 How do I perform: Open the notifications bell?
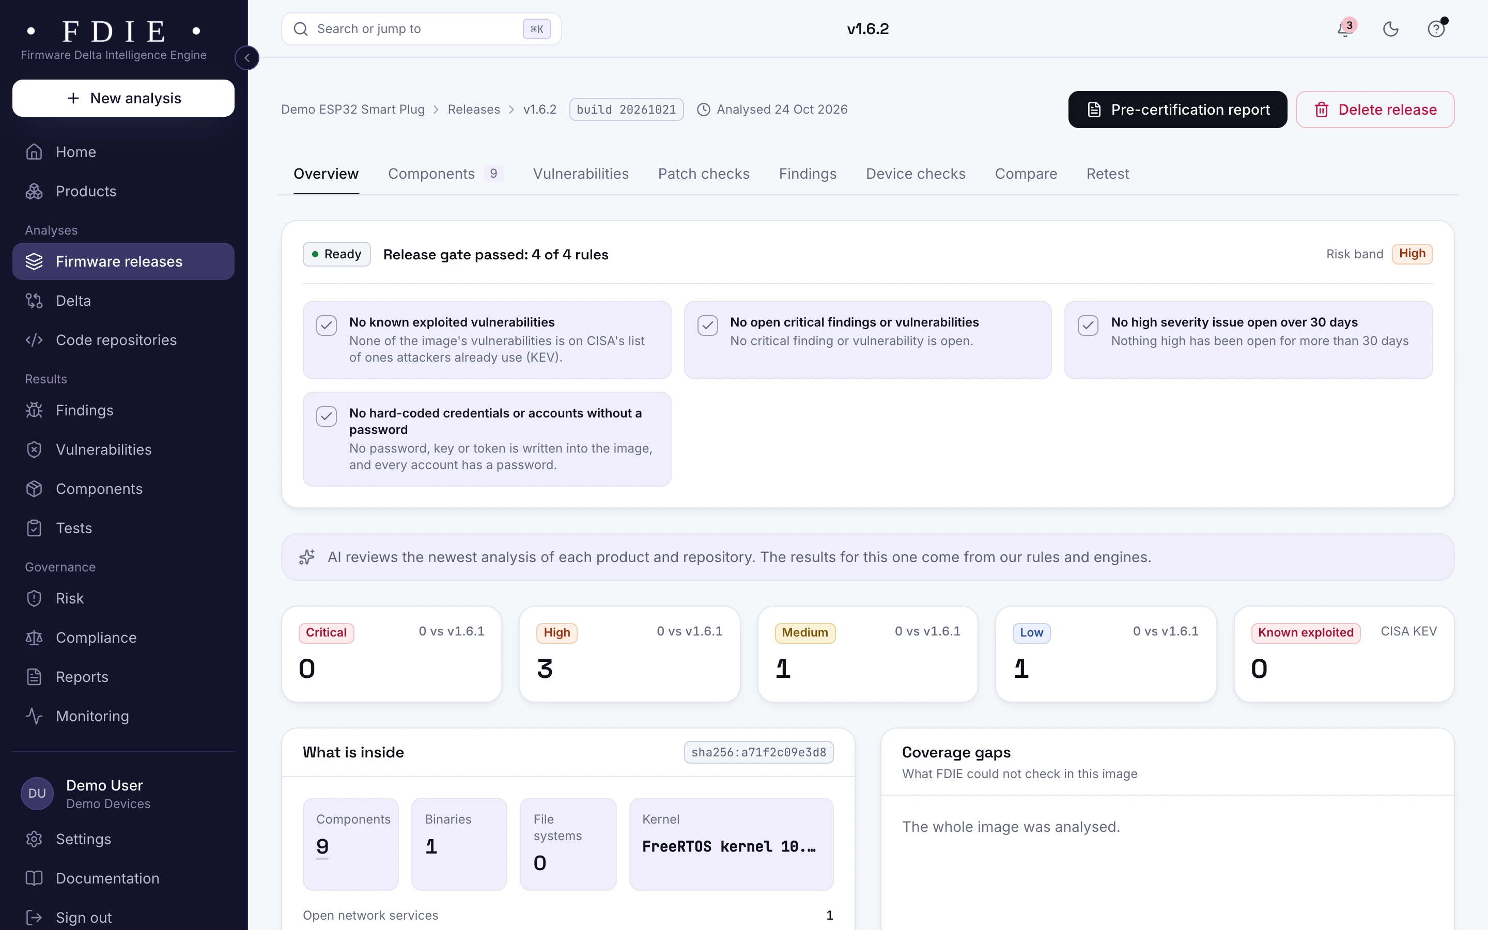pyautogui.click(x=1345, y=29)
